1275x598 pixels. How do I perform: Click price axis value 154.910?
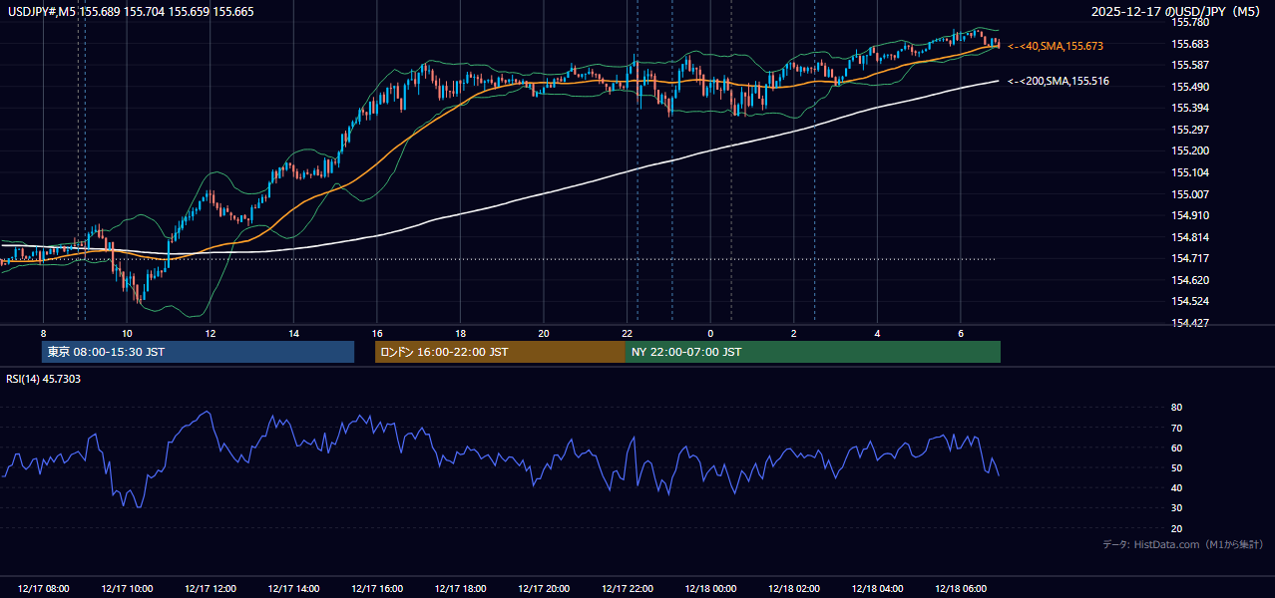(x=1189, y=215)
